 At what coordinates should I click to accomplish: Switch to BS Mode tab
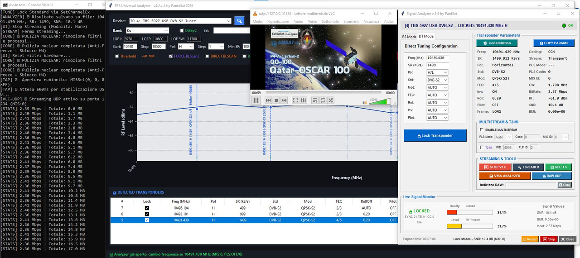(409, 37)
